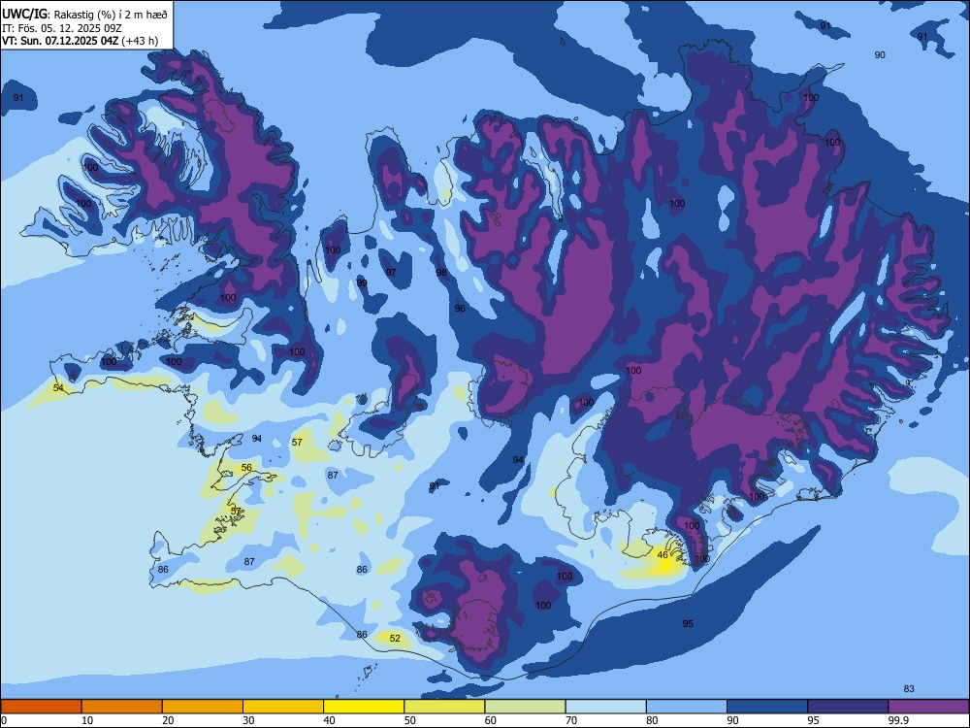Click the humidity value 56 on the map

click(x=246, y=468)
